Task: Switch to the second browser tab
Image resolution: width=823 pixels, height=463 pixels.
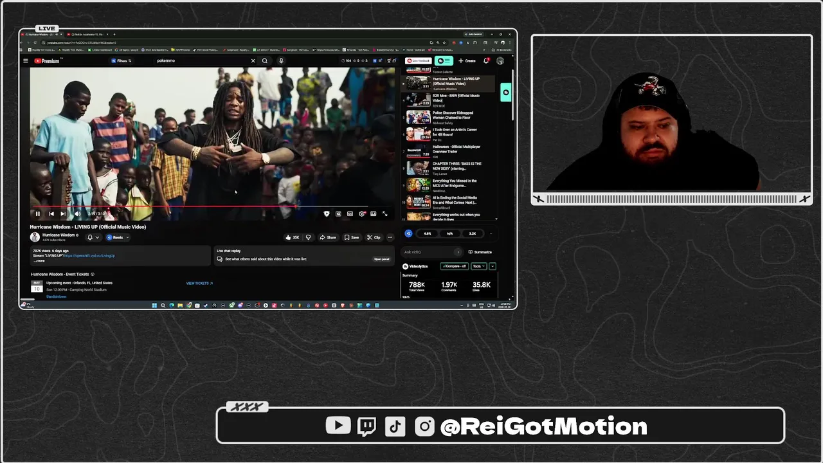Action: tap(86, 34)
